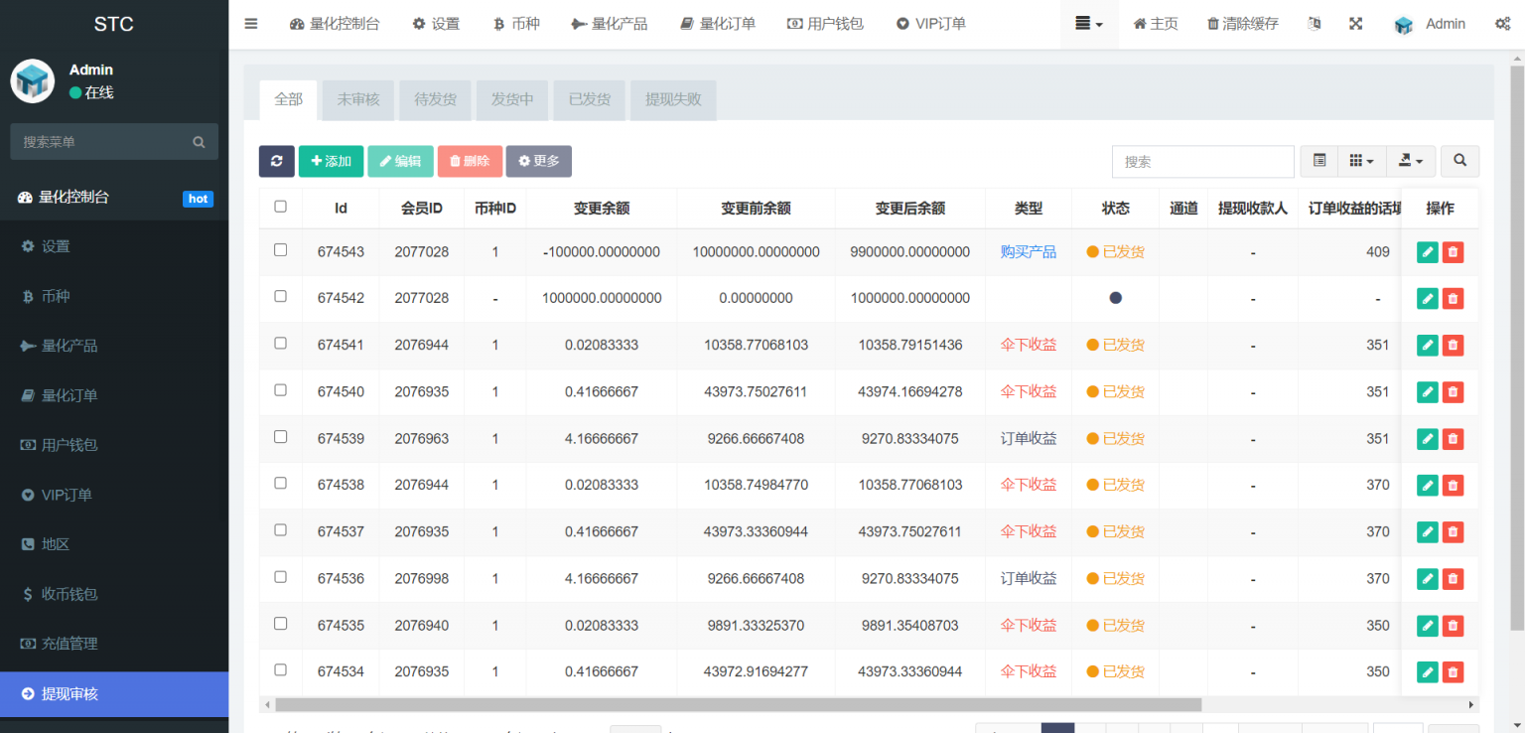The height and width of the screenshot is (733, 1525).
Task: Select the 全部 tab
Action: pos(288,99)
